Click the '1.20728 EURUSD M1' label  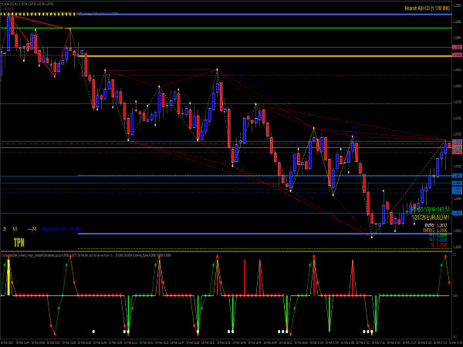tap(431, 217)
